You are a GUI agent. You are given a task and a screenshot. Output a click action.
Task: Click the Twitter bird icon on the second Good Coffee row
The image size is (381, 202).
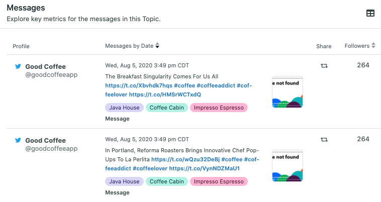tap(18, 140)
